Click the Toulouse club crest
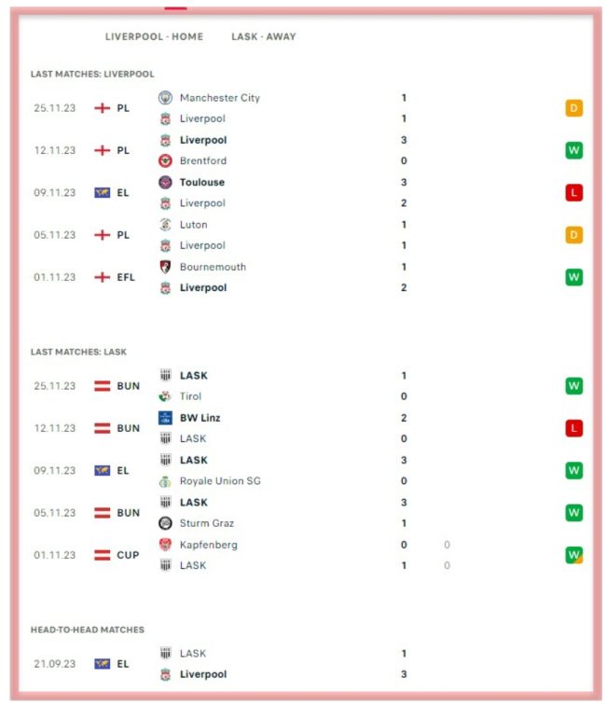Screen dimensions: 606x706 pyautogui.click(x=165, y=183)
